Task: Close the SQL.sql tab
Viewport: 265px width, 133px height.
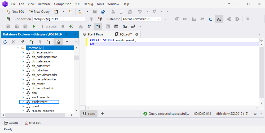Action: [x=137, y=34]
